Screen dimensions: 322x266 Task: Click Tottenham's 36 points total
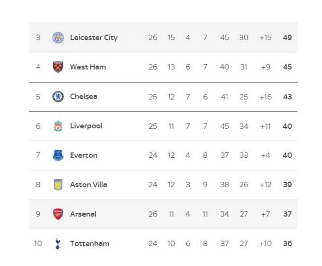[287, 244]
